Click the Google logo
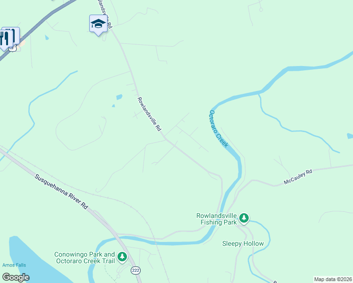The width and height of the screenshot is (353, 283). 16,277
